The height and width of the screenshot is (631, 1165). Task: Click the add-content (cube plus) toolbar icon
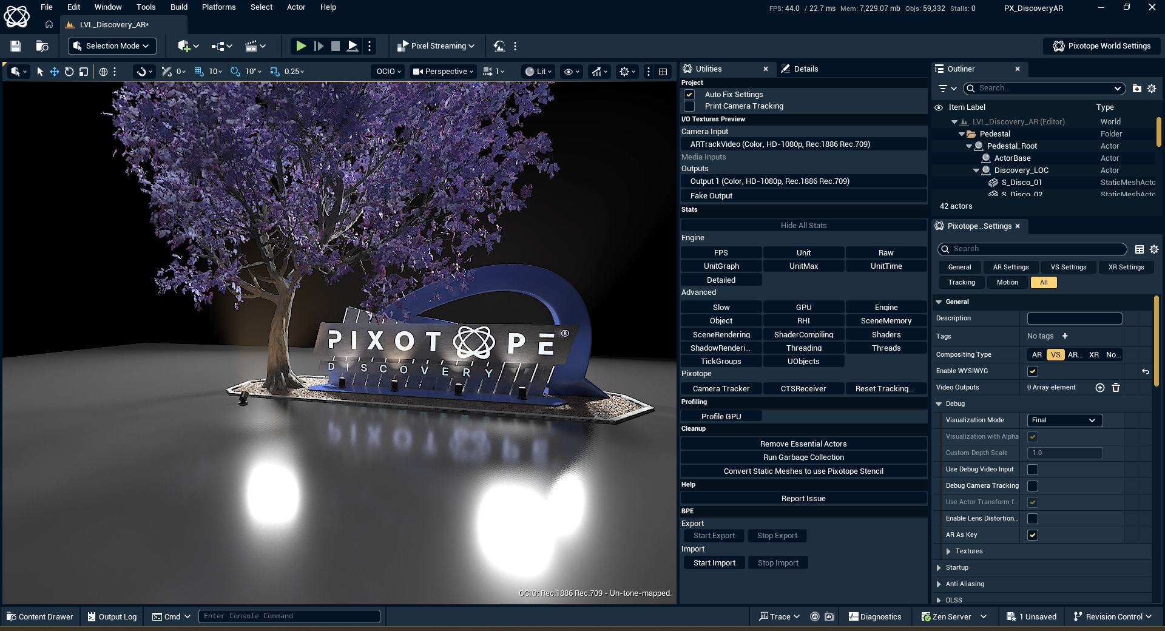[x=188, y=46]
